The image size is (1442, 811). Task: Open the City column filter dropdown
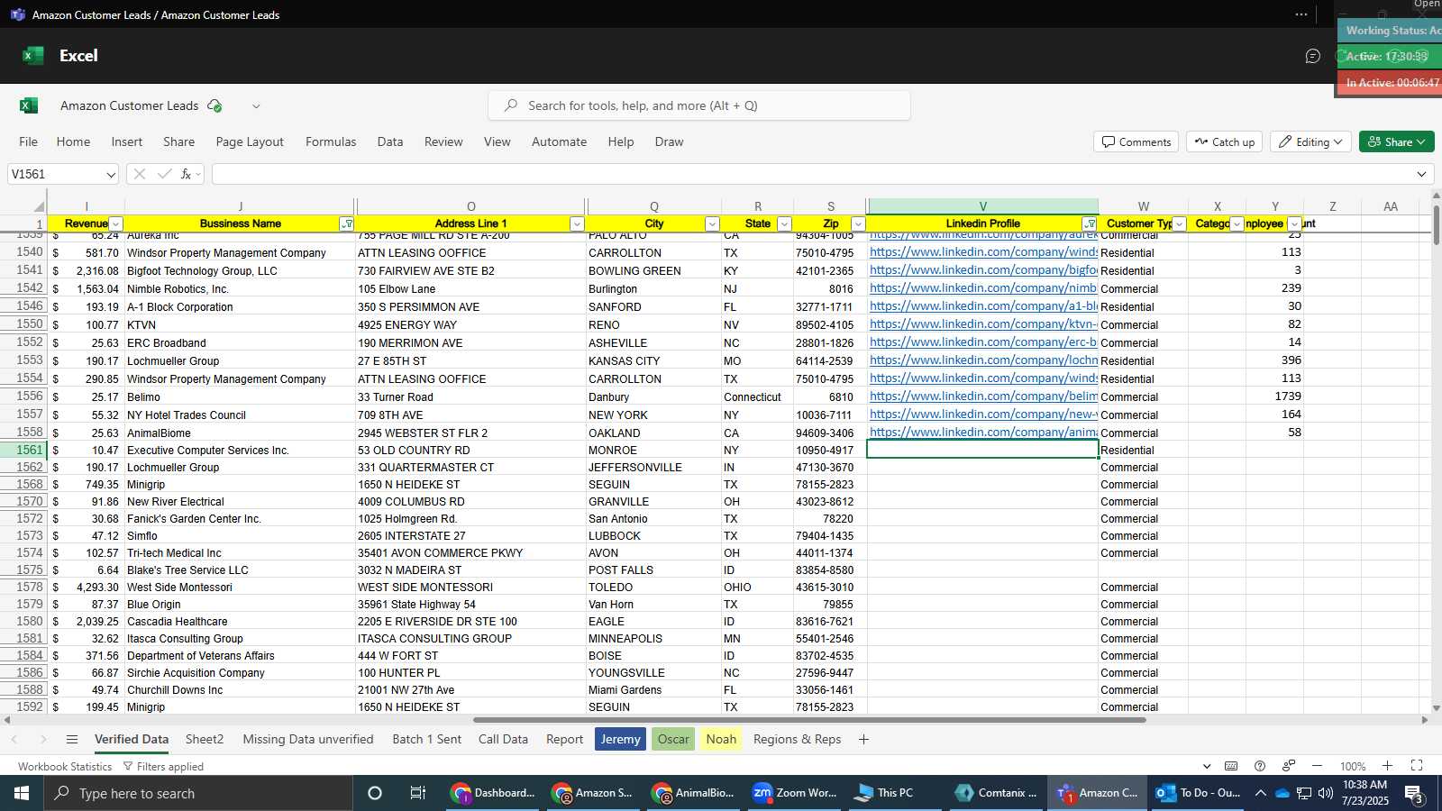[x=712, y=224]
